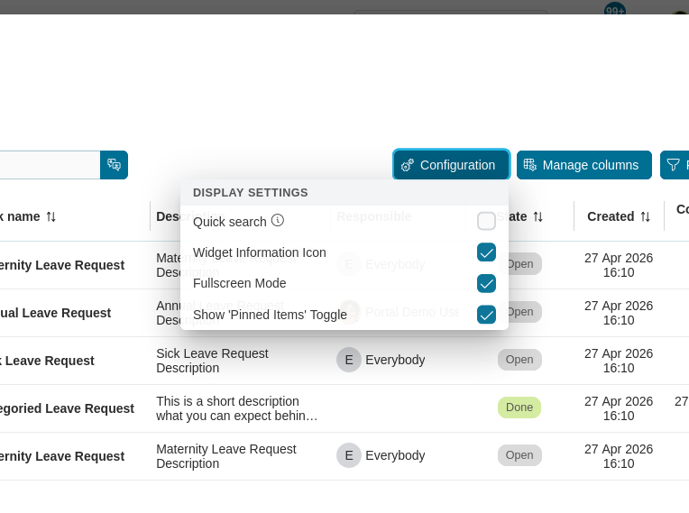Enable the Quick search checkbox

click(486, 221)
